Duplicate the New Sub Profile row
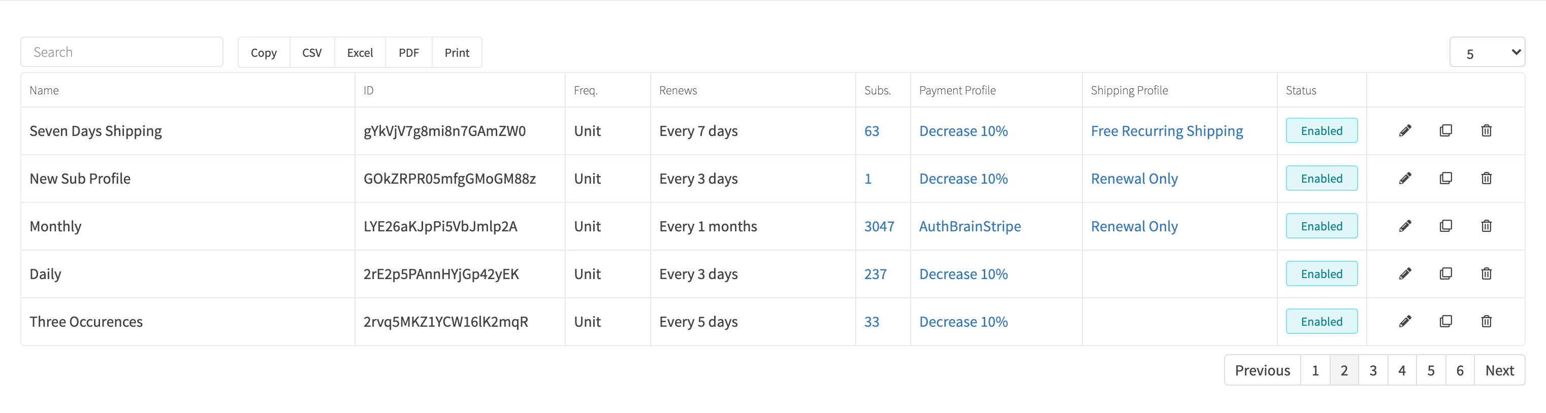The image size is (1546, 413). (x=1446, y=179)
